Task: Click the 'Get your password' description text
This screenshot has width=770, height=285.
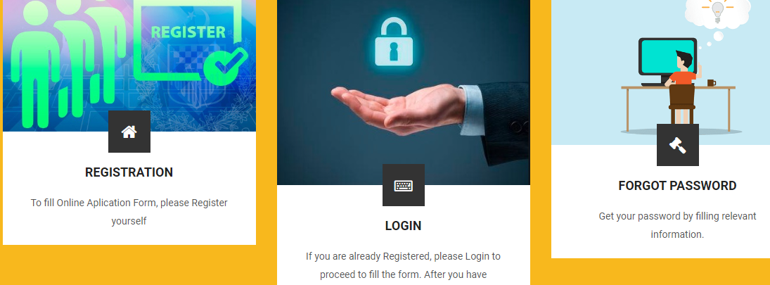Action: [x=678, y=225]
